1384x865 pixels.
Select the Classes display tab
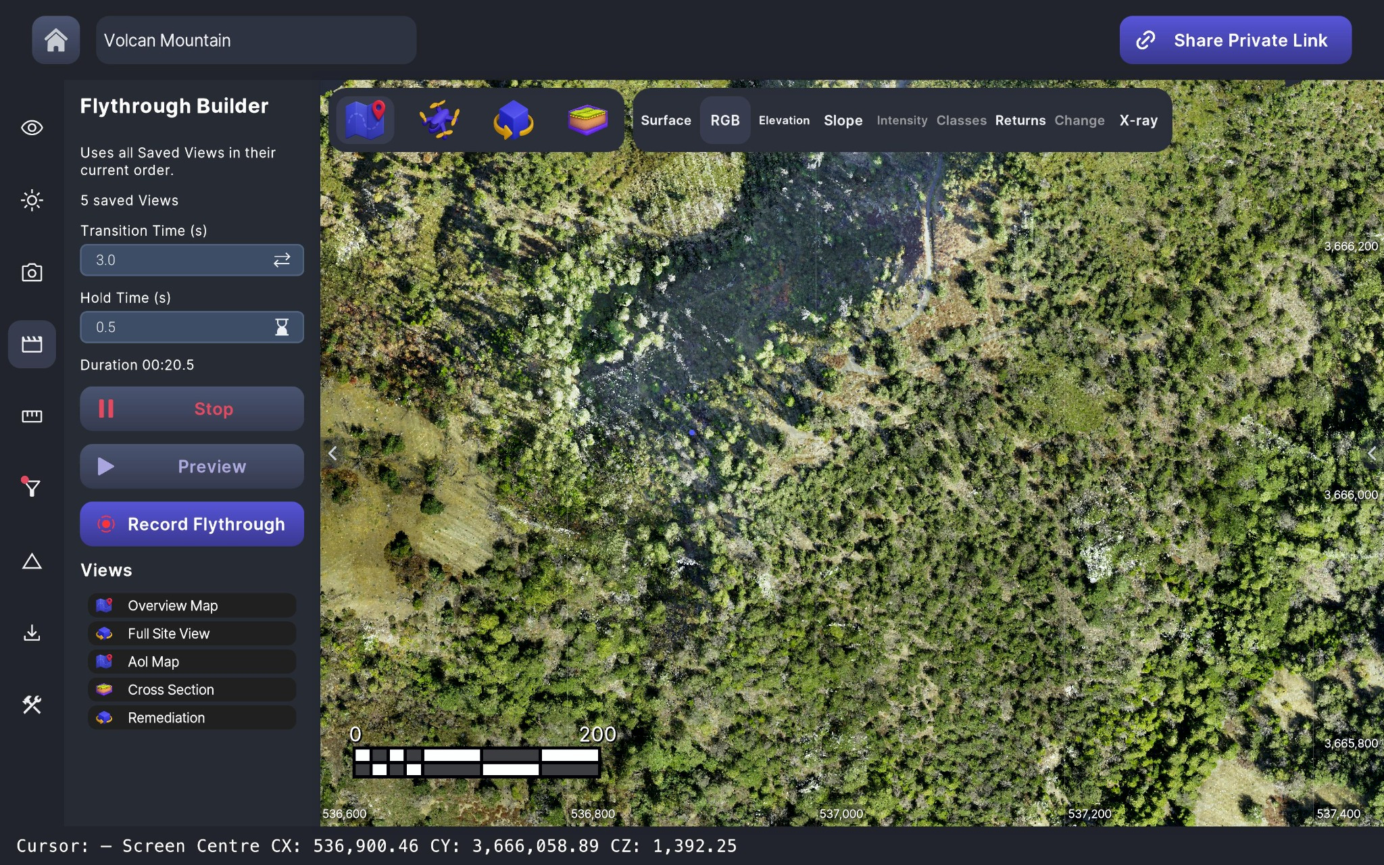[x=961, y=120]
